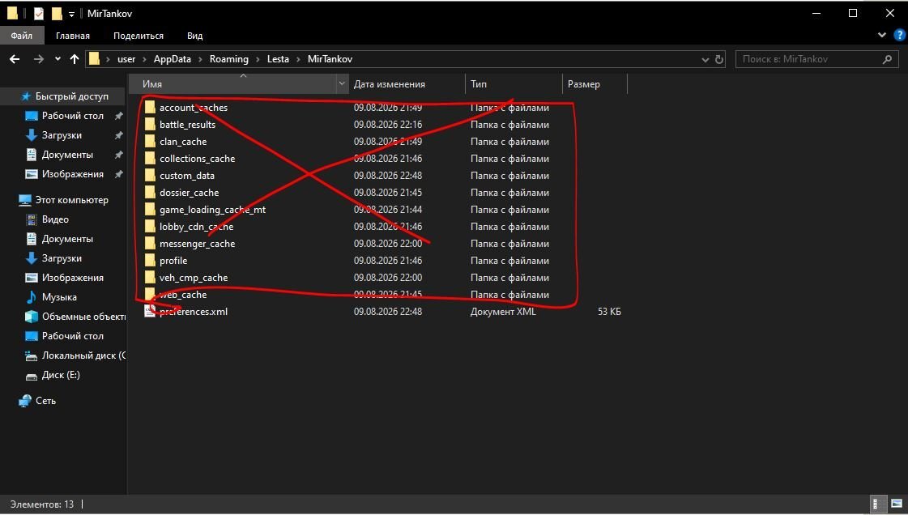The width and height of the screenshot is (908, 515).
Task: Switch to the Главная ribbon tab
Action: pos(72,36)
